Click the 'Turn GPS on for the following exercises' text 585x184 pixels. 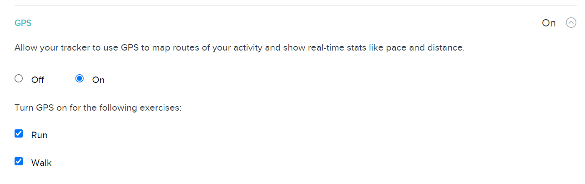point(98,108)
